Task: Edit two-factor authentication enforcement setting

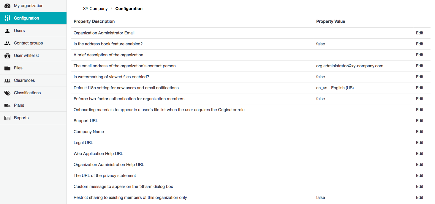Action: [x=419, y=99]
